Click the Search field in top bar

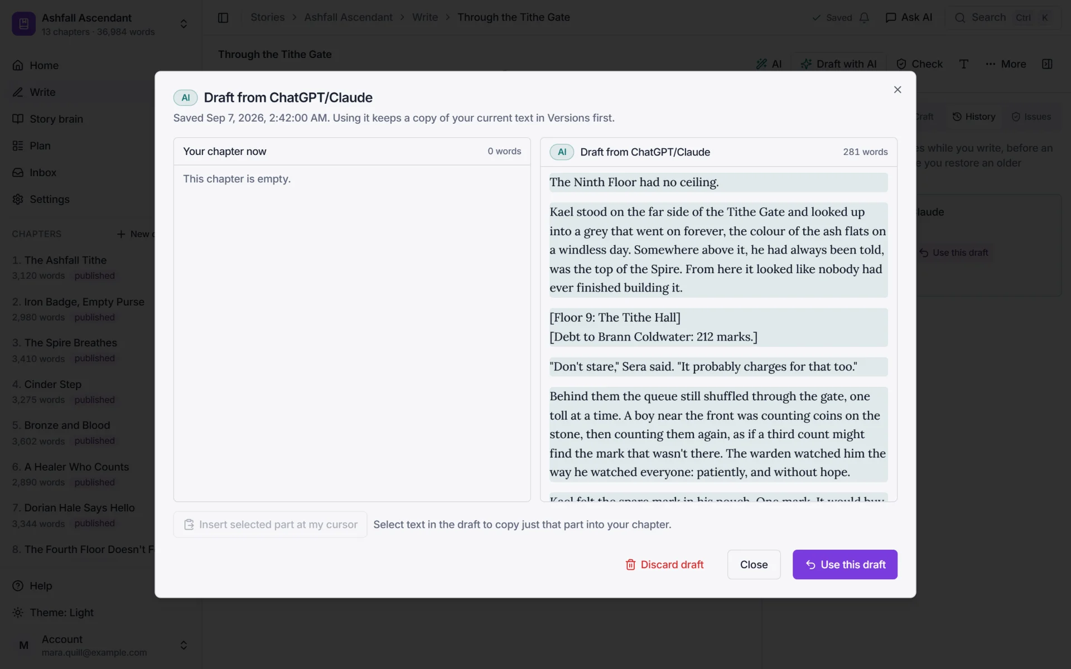tap(1002, 17)
